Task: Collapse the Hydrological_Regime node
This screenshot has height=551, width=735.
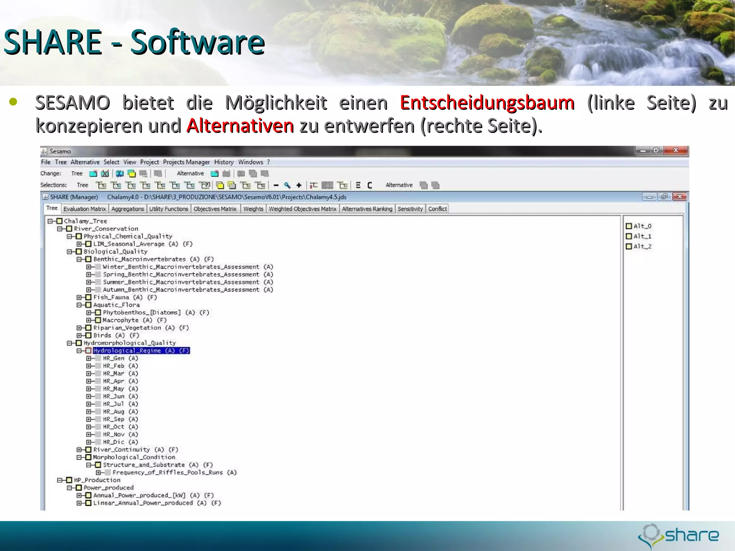Action: click(x=79, y=351)
